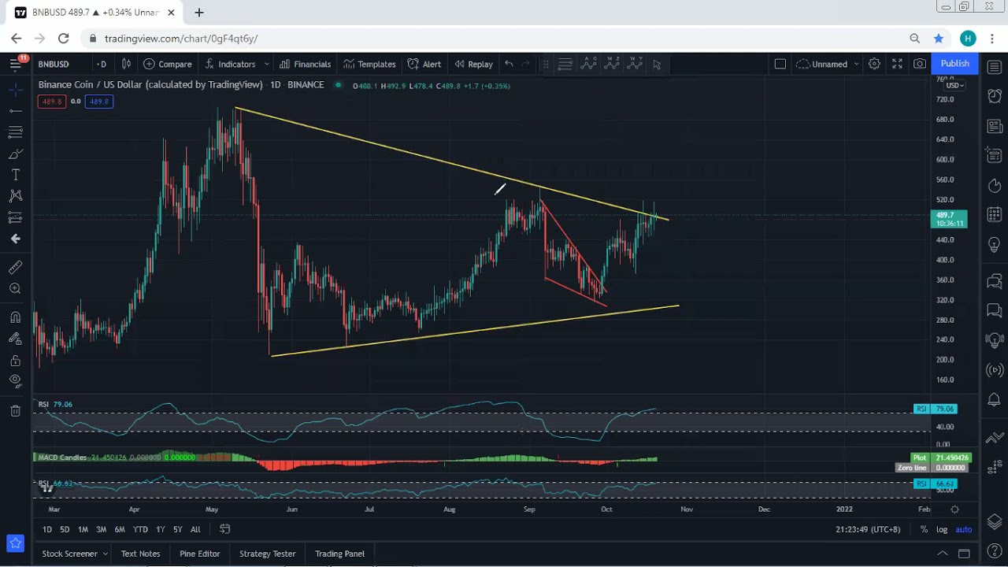Set date range to YTD
The width and height of the screenshot is (1008, 567).
click(x=140, y=529)
